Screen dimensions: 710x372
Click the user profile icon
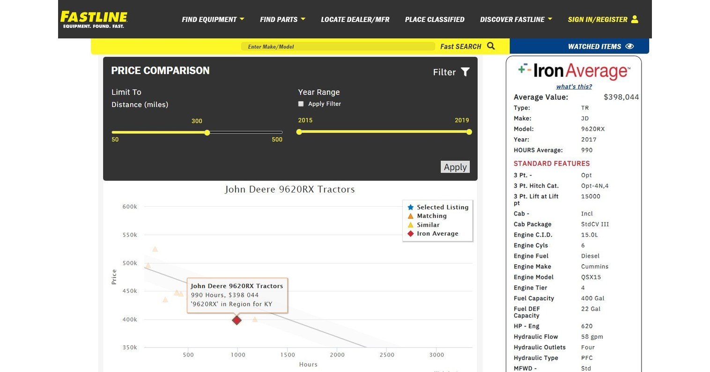click(x=635, y=19)
